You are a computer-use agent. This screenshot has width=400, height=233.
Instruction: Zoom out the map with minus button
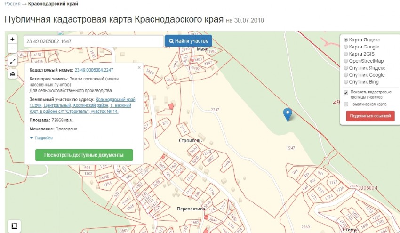(13, 48)
